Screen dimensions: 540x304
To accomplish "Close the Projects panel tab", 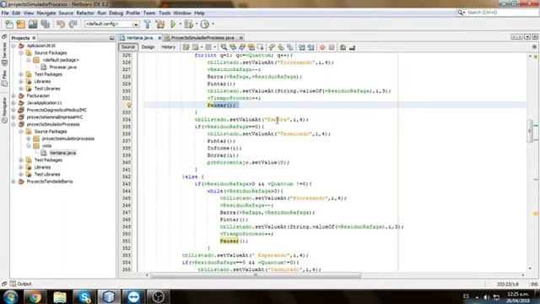I will coord(34,38).
